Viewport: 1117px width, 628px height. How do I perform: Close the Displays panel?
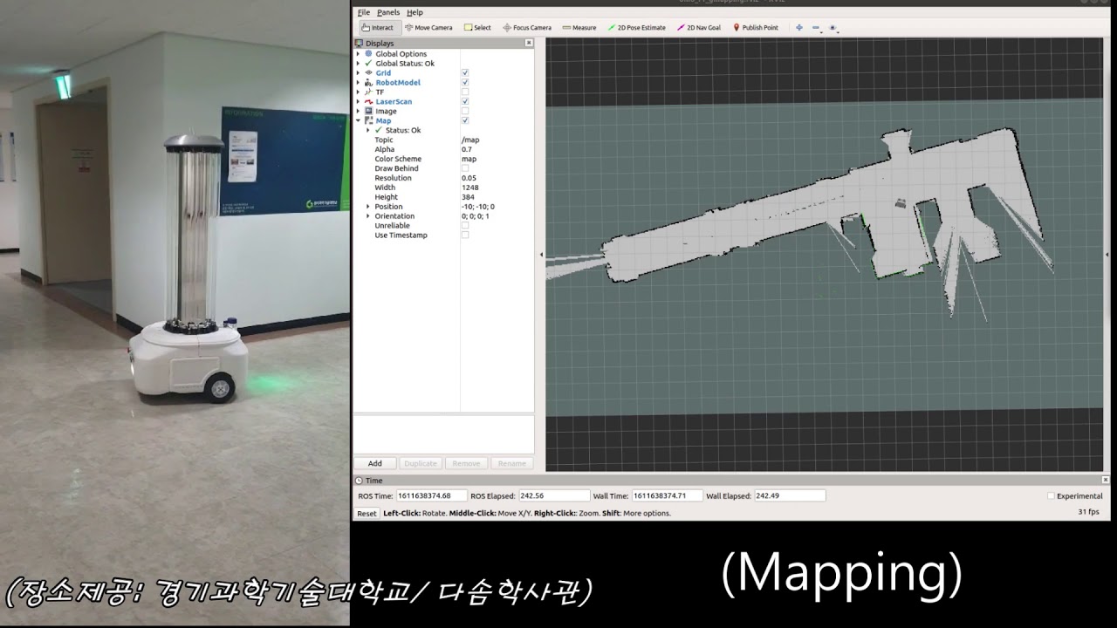click(529, 43)
